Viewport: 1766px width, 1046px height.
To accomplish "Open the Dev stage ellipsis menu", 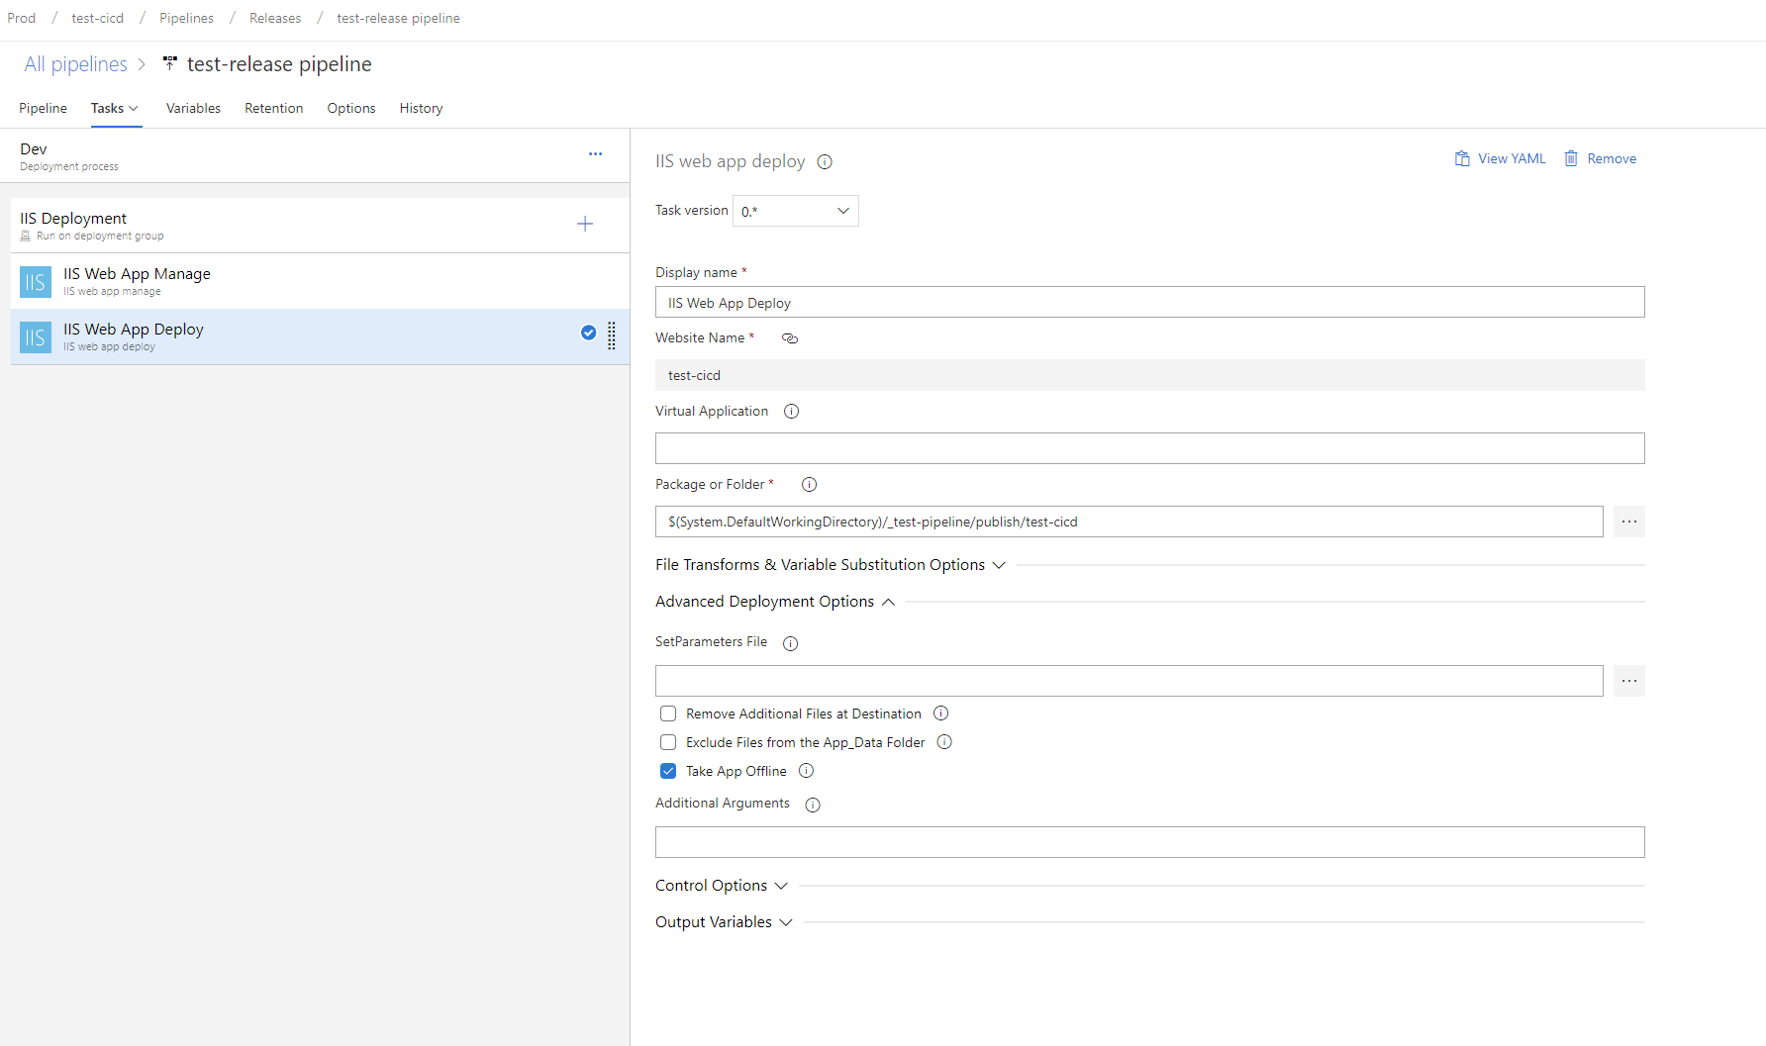I will coord(595,154).
